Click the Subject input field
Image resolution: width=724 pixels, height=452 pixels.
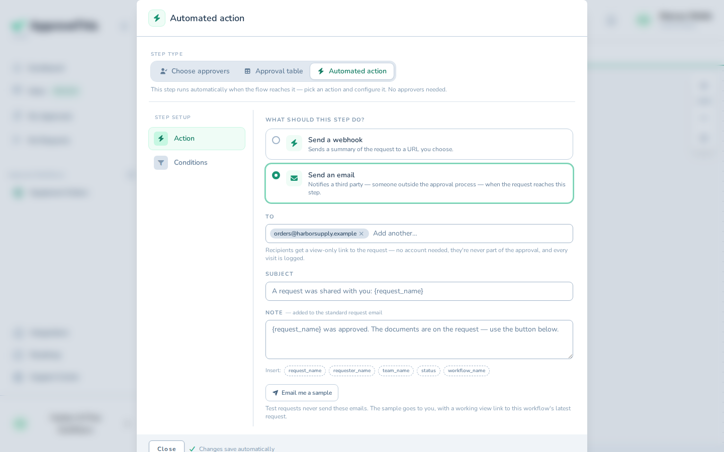(419, 291)
